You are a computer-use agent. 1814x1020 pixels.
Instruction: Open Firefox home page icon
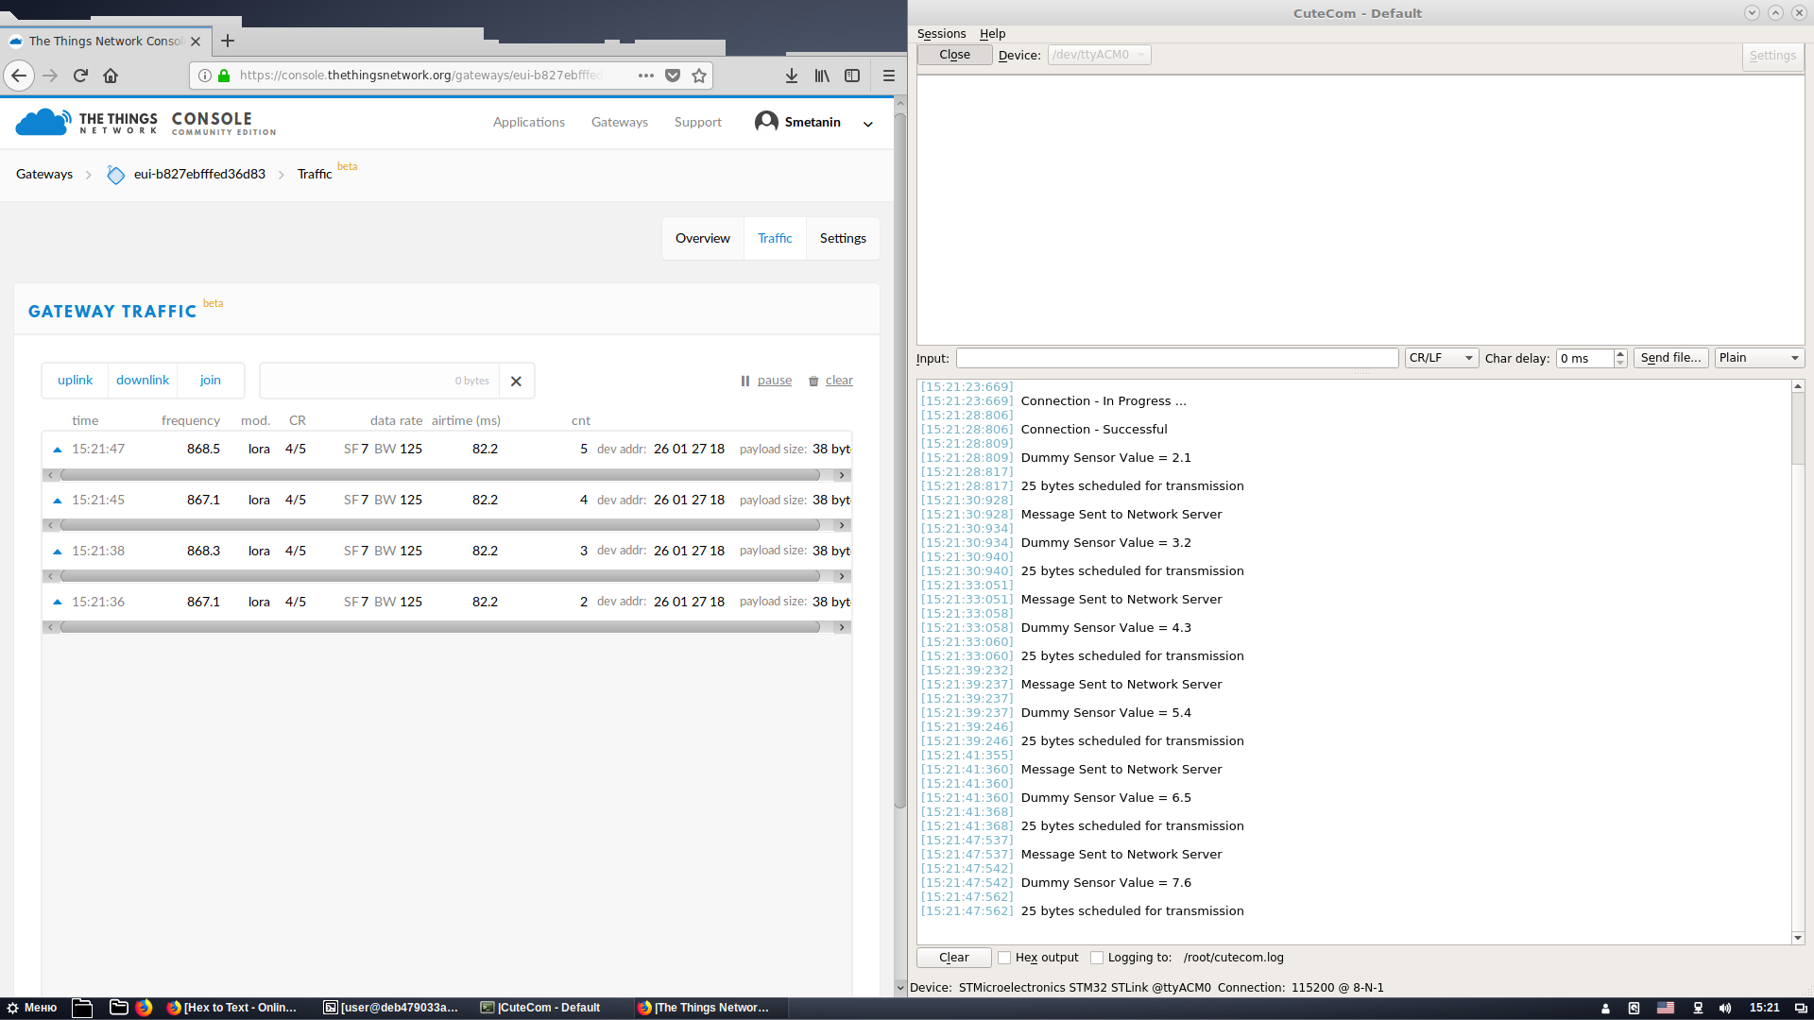tap(111, 76)
